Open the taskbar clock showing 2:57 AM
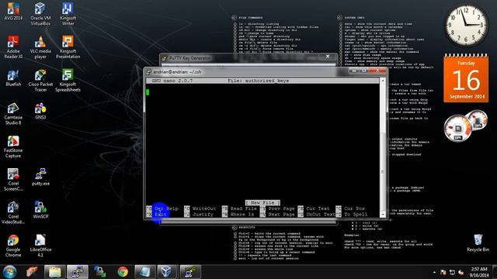 pos(479,272)
